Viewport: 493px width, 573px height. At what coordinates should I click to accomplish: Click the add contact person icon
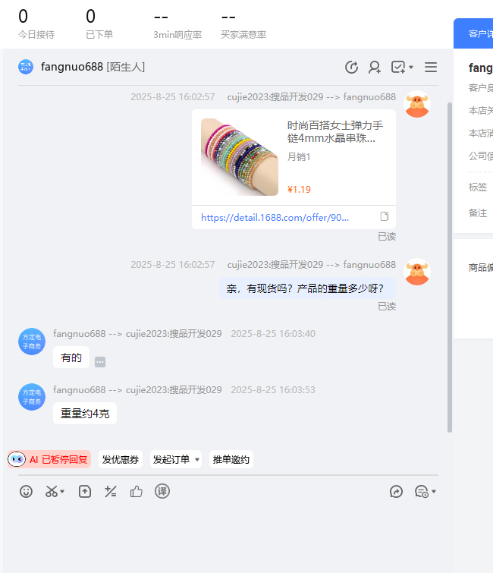click(x=375, y=68)
